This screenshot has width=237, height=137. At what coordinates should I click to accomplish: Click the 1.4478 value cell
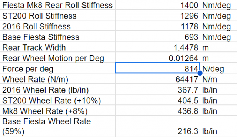(158, 47)
